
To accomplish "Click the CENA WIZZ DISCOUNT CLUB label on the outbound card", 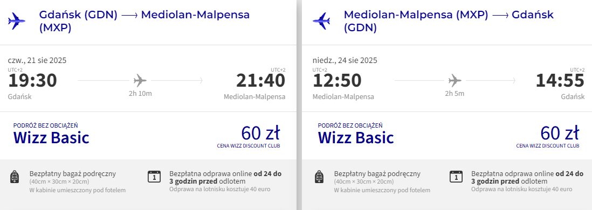I will 249,145.
